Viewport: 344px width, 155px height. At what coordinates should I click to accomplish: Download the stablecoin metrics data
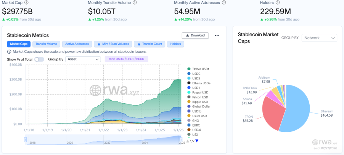click(x=195, y=35)
